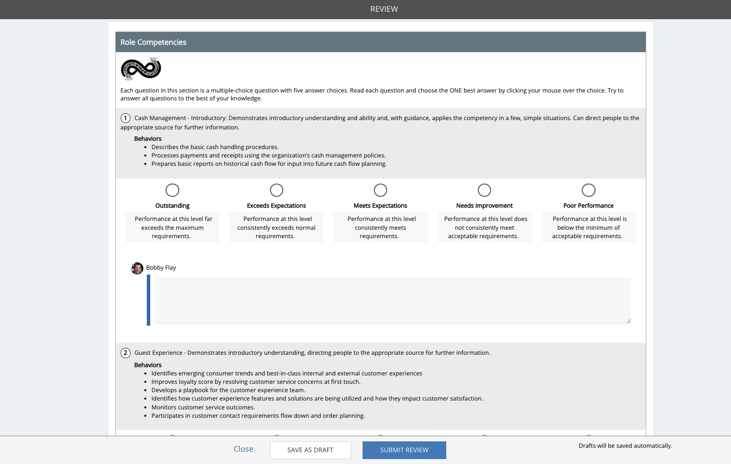The image size is (731, 464).
Task: Click the Role Competencies section header
Action: [381, 42]
